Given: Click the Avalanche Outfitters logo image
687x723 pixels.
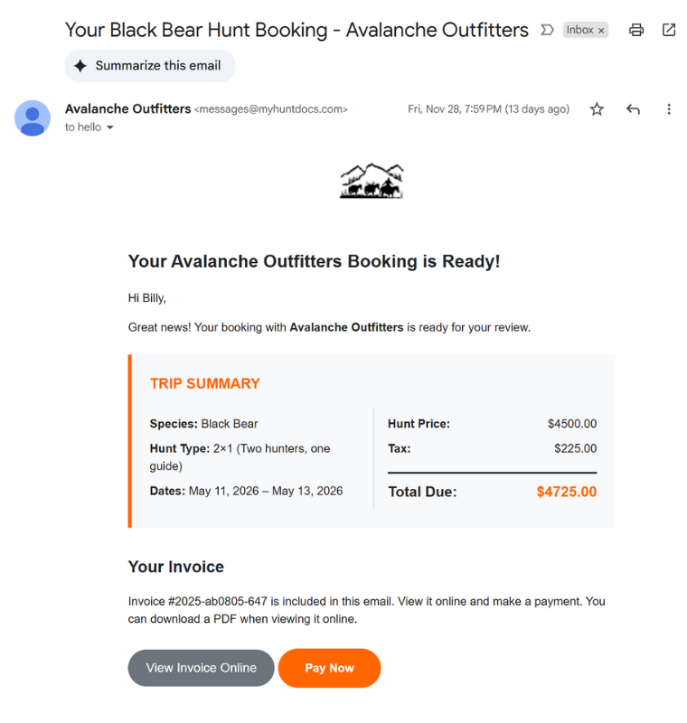Looking at the screenshot, I should [371, 180].
